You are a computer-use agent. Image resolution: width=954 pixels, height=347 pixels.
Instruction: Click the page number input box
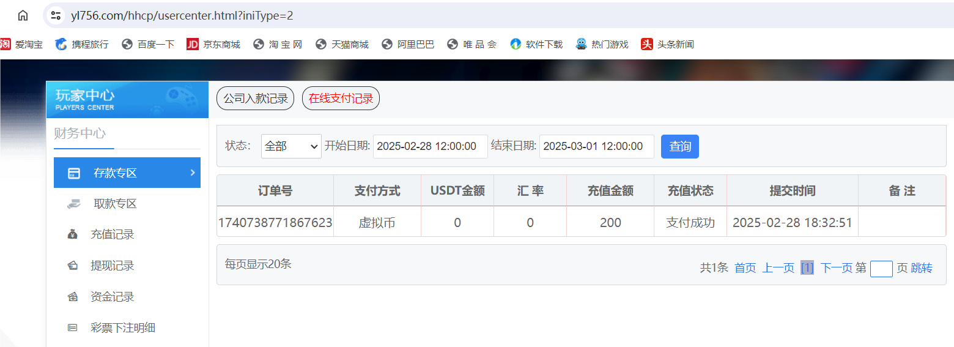click(881, 269)
